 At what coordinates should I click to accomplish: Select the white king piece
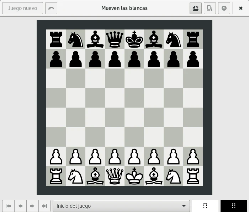point(134,176)
